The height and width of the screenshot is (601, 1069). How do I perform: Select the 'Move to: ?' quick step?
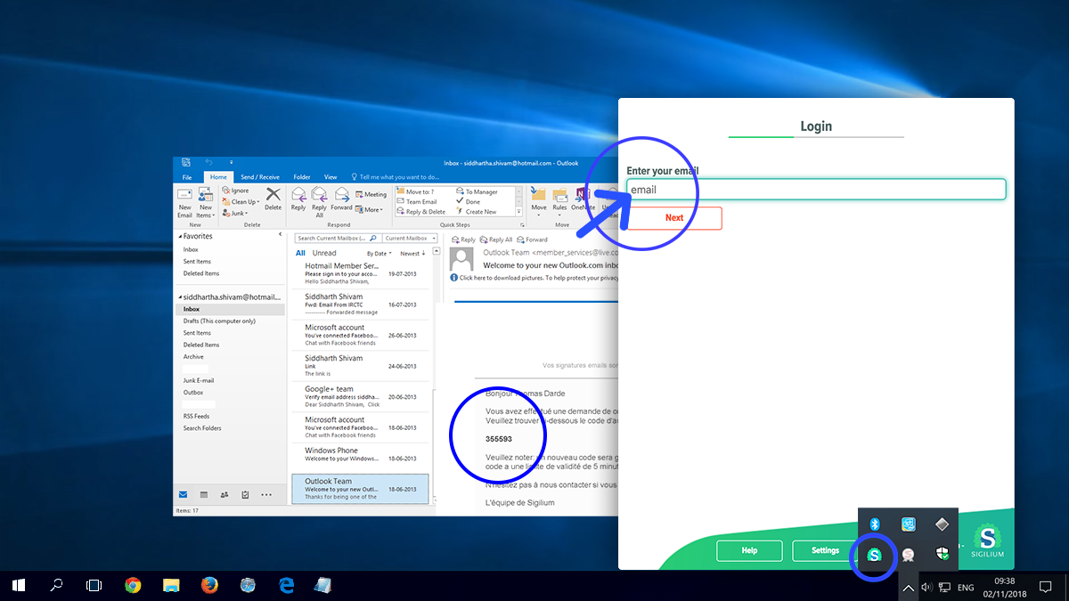click(416, 191)
